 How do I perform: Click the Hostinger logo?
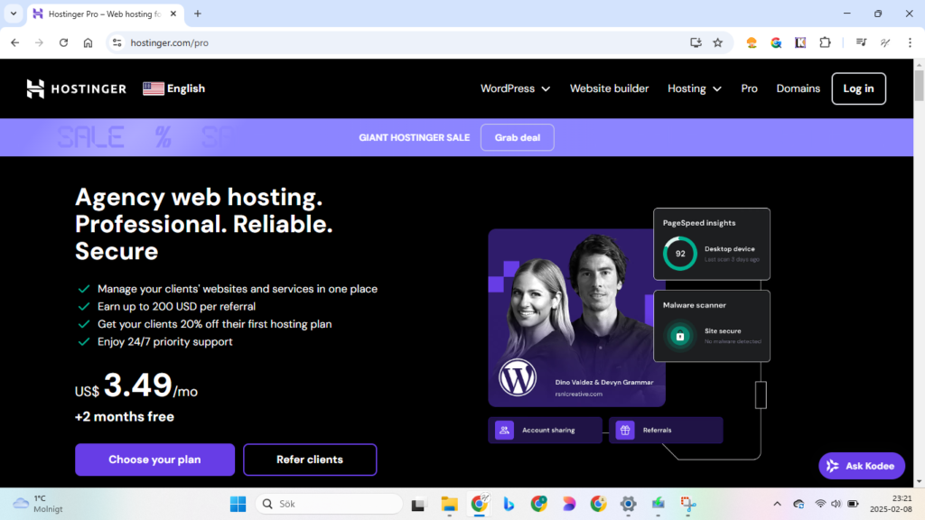click(76, 88)
